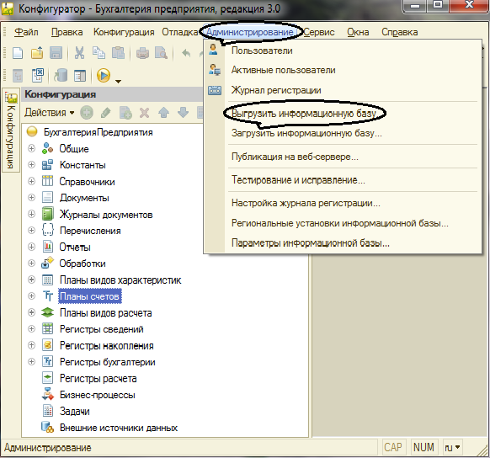This screenshot has width=490, height=458.
Task: Select Регистры бухгалтерии tree item
Action: pyautogui.click(x=107, y=362)
